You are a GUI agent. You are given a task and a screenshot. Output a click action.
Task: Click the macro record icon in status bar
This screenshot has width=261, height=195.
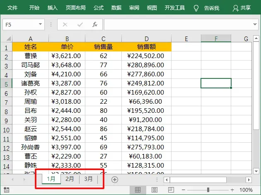[6, 190]
